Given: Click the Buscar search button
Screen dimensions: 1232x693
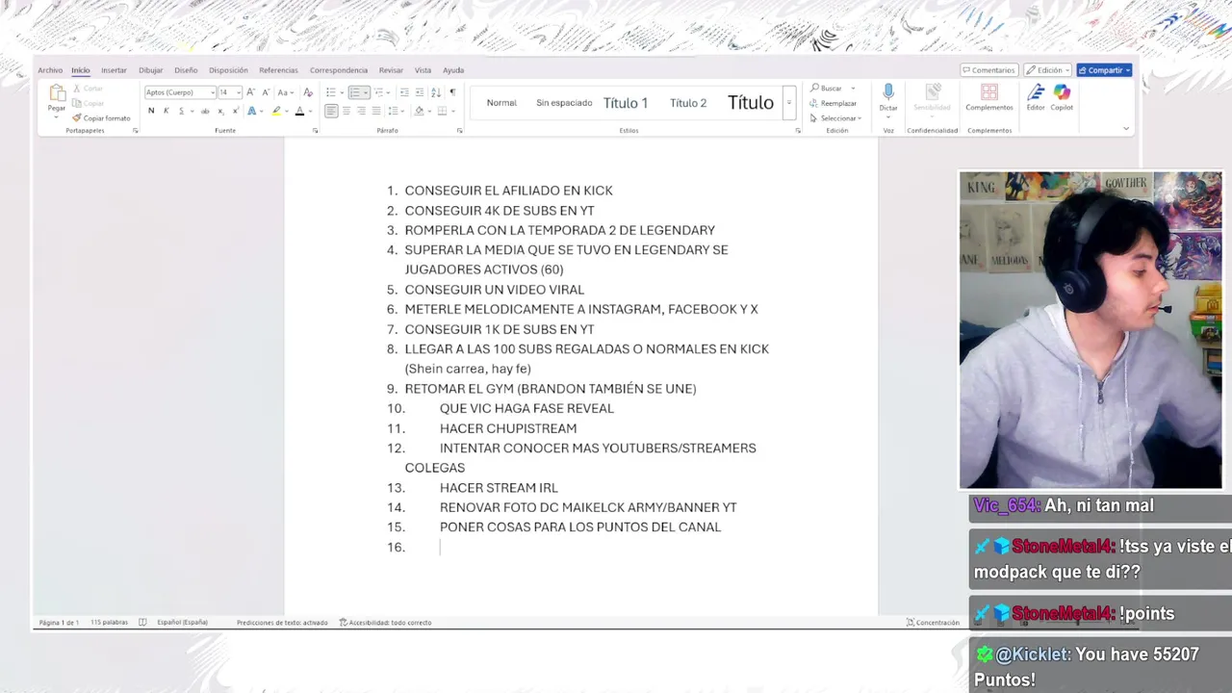Looking at the screenshot, I should [x=827, y=89].
